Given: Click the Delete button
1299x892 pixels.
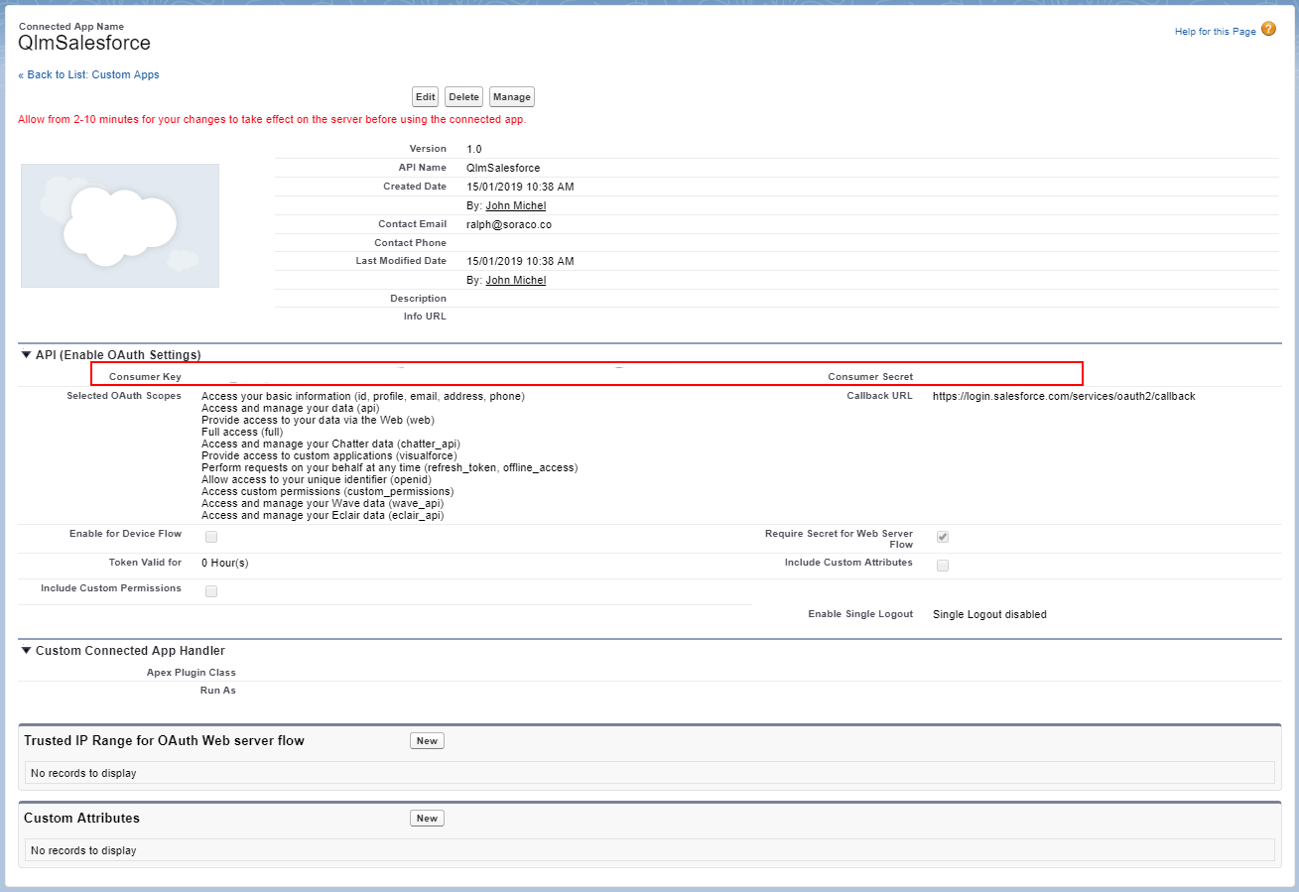Looking at the screenshot, I should click(x=463, y=97).
